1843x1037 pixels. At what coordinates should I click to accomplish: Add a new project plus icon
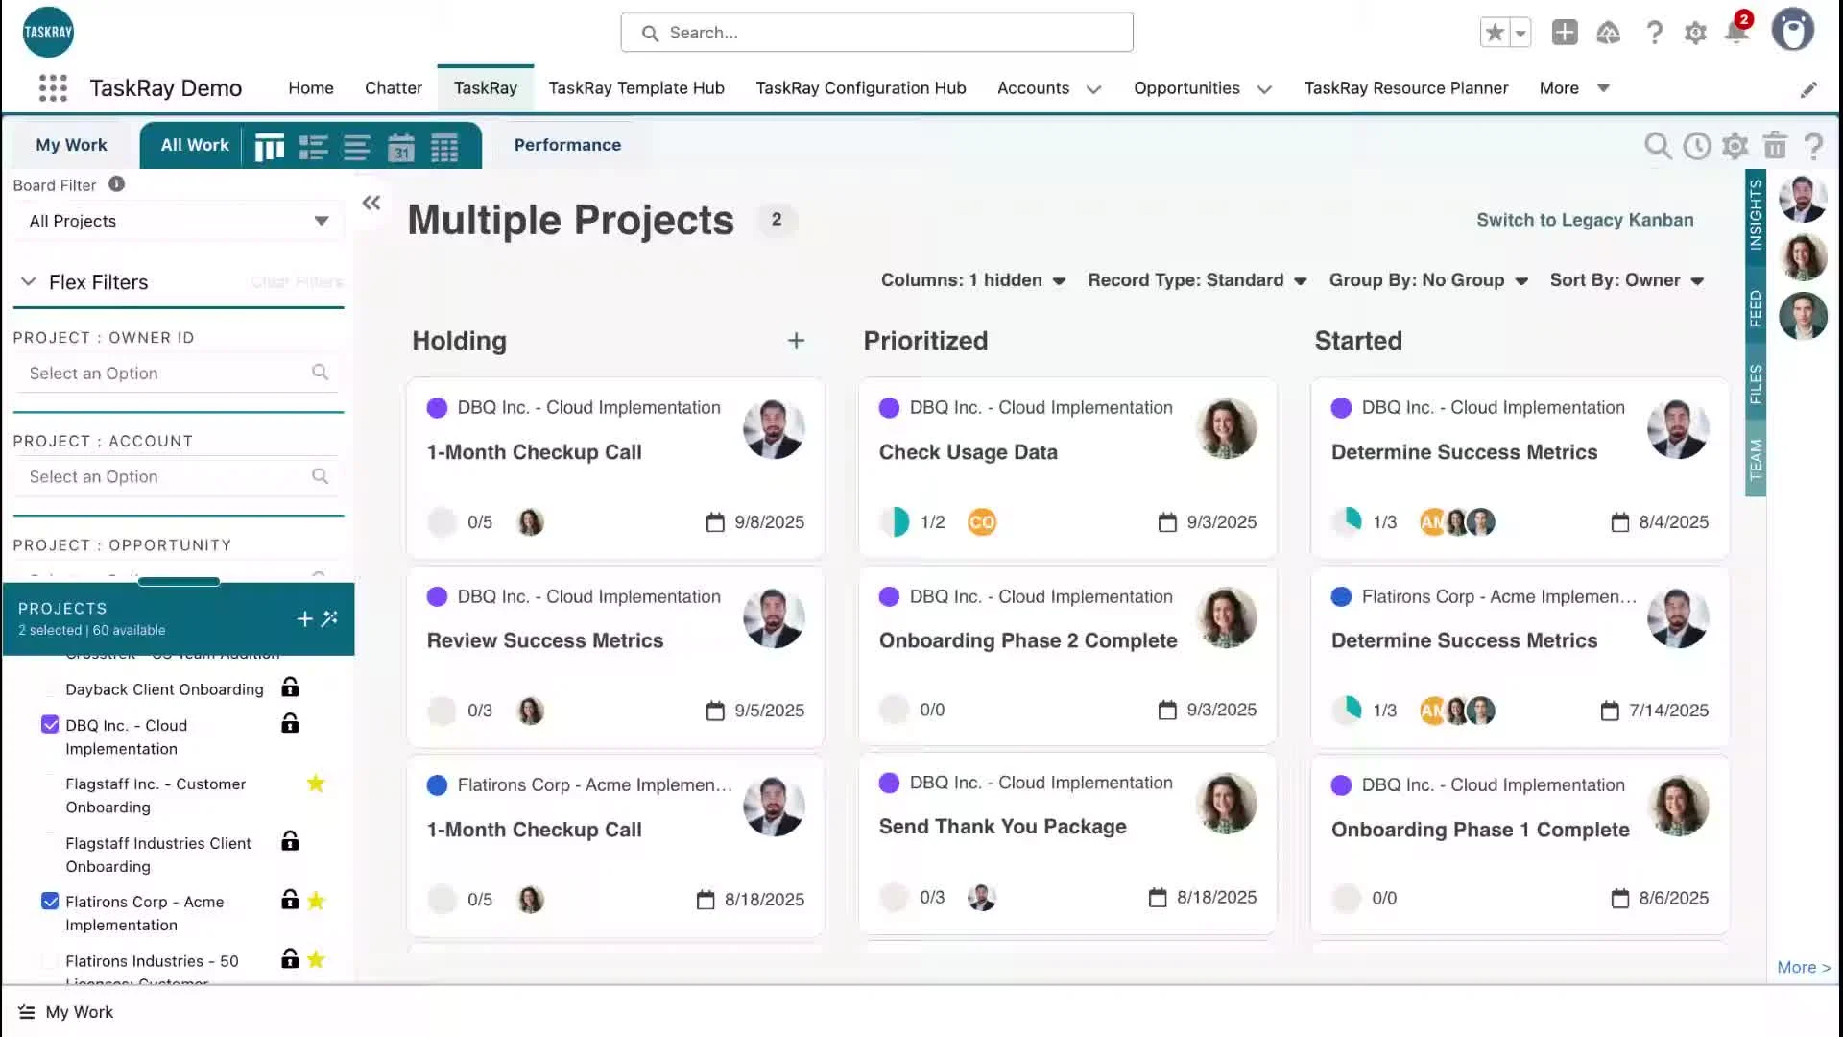pos(304,619)
